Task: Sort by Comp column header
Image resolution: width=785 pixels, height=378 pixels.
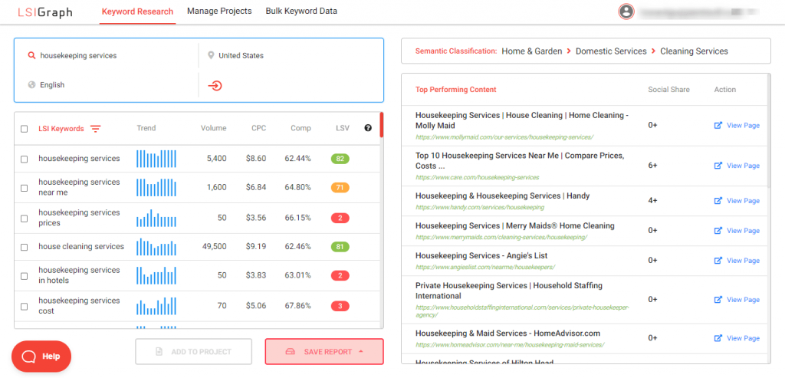Action: (301, 128)
